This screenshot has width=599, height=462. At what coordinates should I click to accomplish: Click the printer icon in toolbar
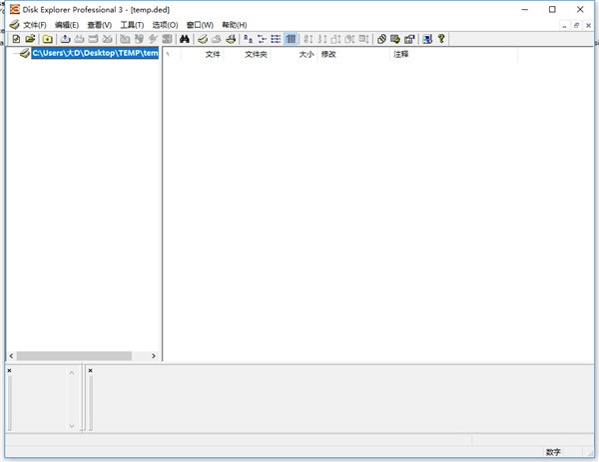click(x=231, y=39)
